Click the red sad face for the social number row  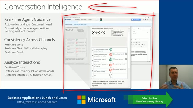[x=111, y=65]
